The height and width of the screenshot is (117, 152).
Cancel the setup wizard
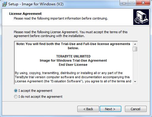136,109
